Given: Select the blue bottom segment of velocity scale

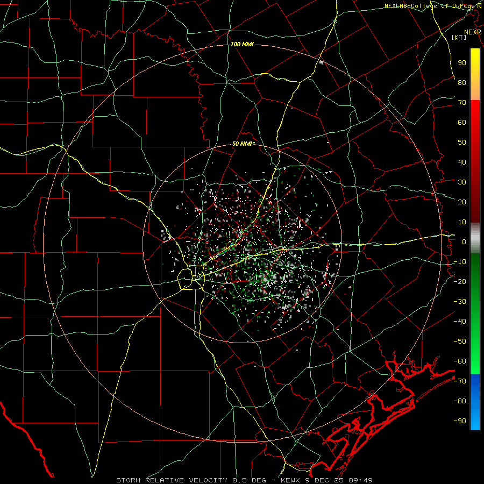Looking at the screenshot, I should pyautogui.click(x=475, y=402).
